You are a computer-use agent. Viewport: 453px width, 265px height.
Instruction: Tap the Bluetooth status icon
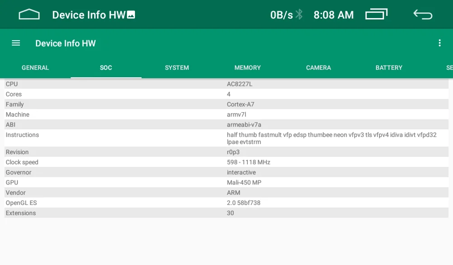[299, 14]
